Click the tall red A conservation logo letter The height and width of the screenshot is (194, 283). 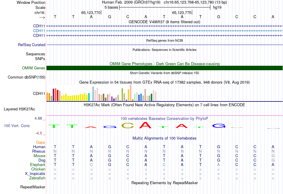145,125
